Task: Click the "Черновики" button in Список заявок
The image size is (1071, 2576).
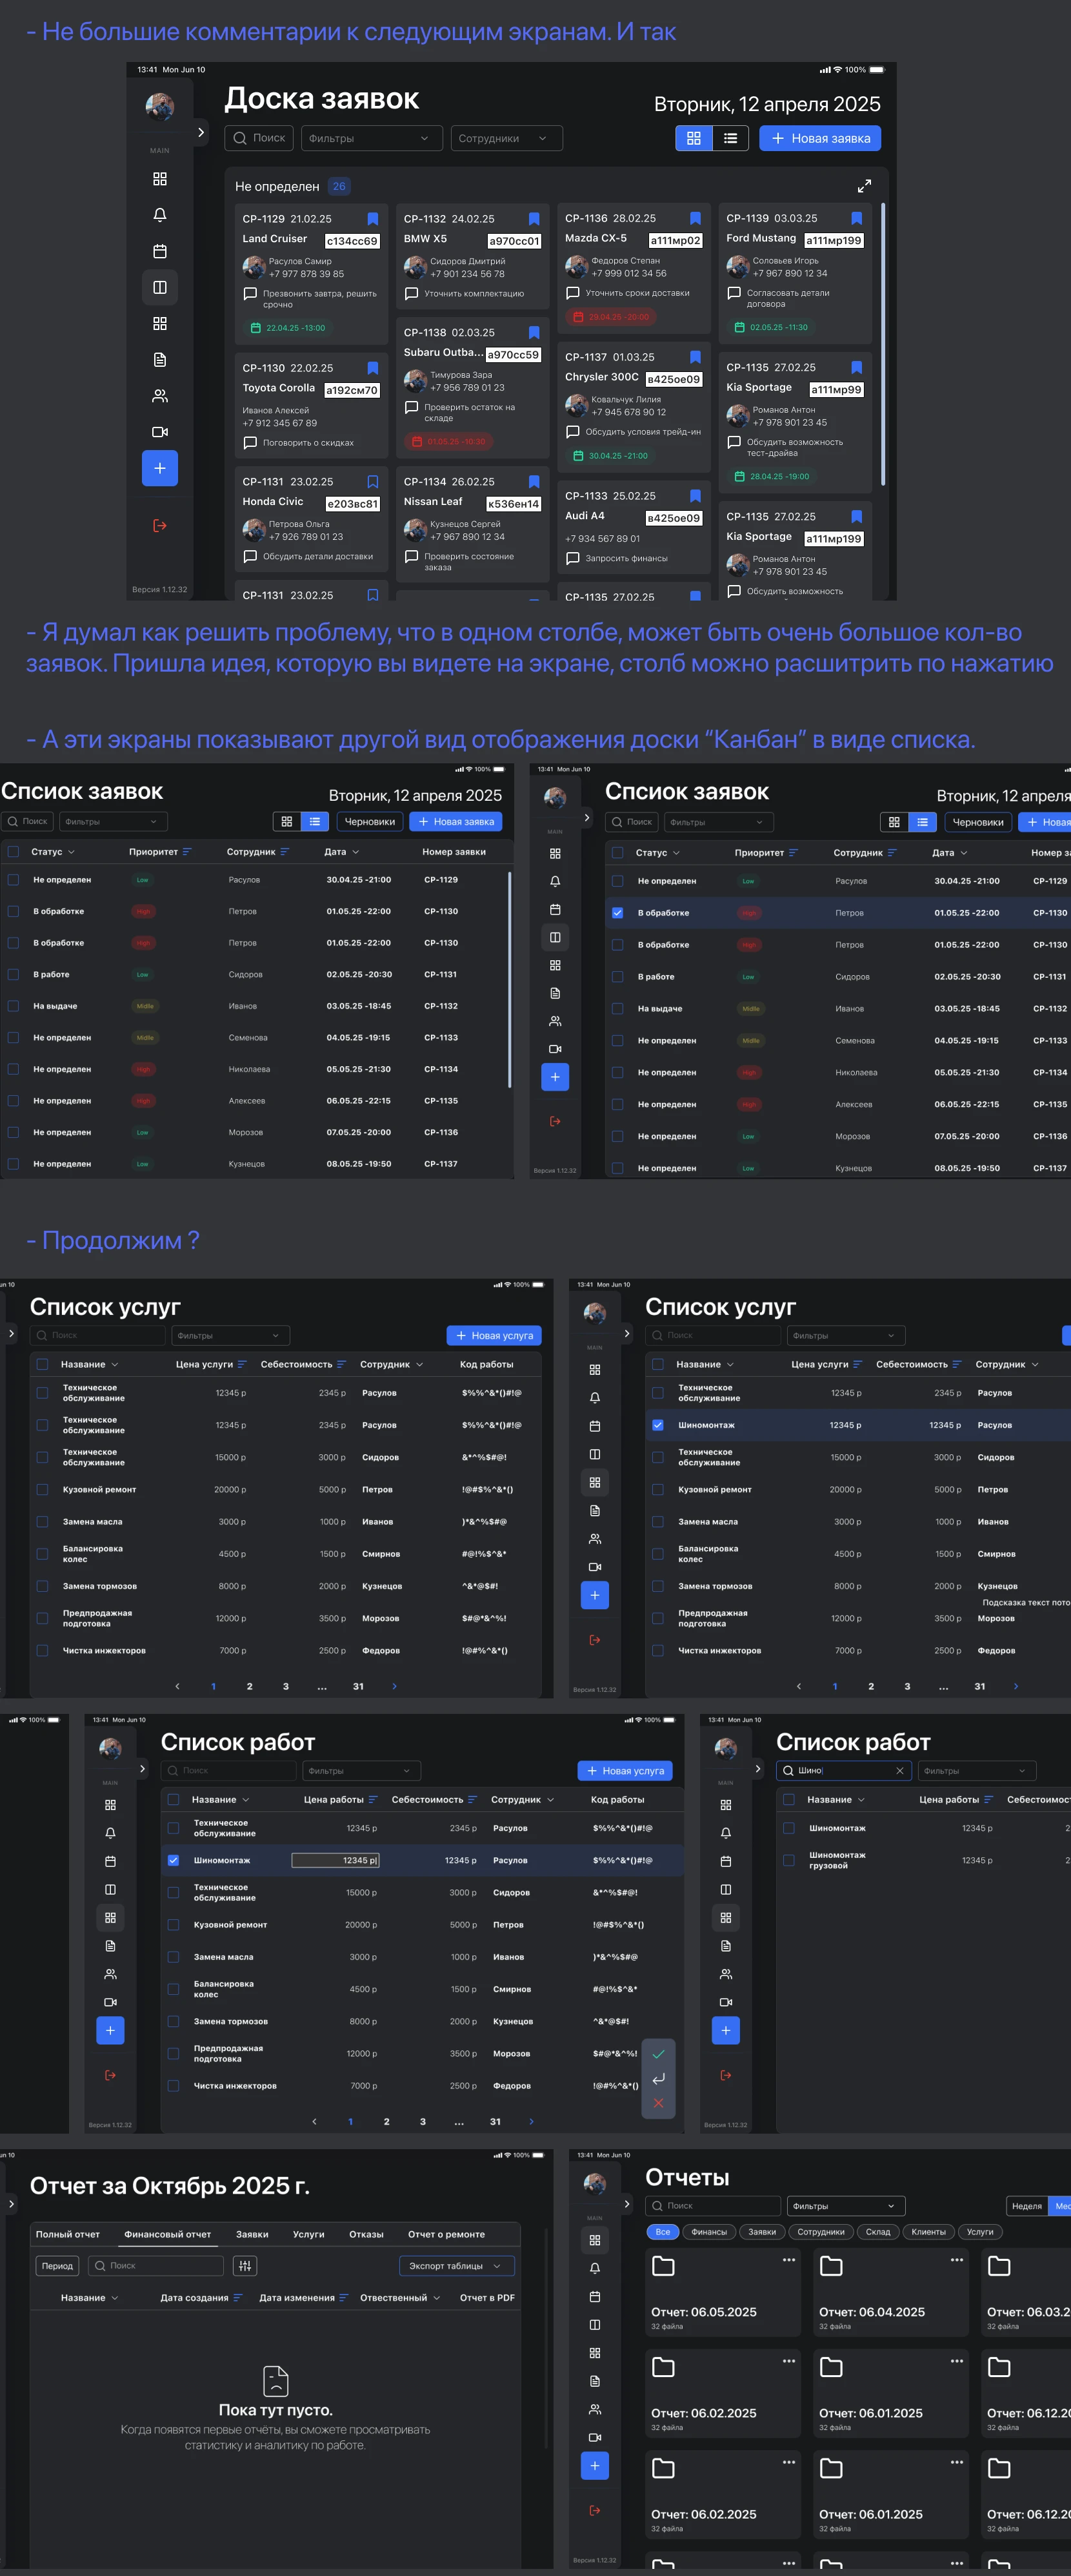Action: click(370, 822)
